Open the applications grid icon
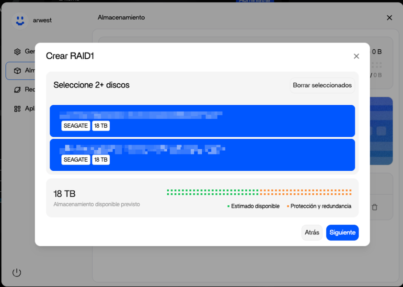The width and height of the screenshot is (403, 287). [x=17, y=109]
